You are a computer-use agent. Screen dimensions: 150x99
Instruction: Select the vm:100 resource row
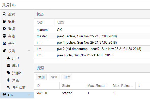[x=92, y=93]
